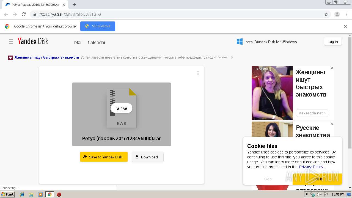Show hidden tray icons arrow

pyautogui.click(x=307, y=194)
